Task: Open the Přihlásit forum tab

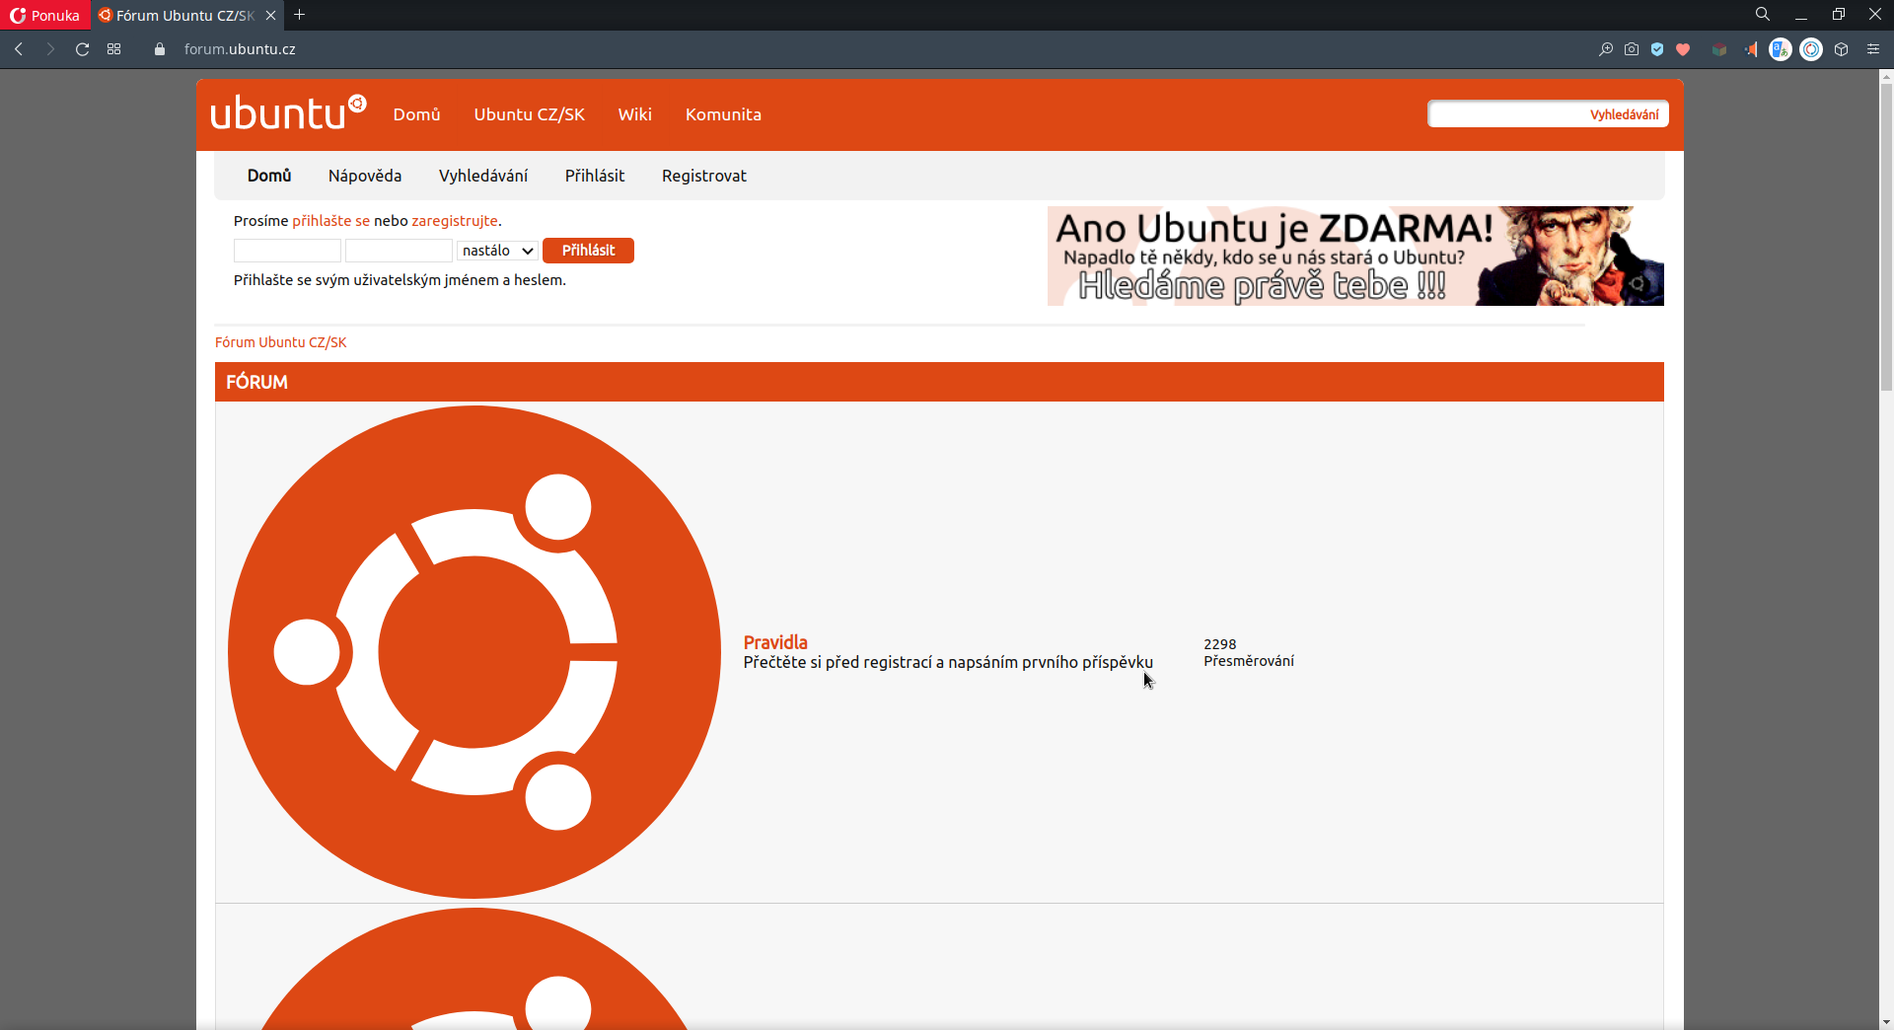Action: point(595,176)
